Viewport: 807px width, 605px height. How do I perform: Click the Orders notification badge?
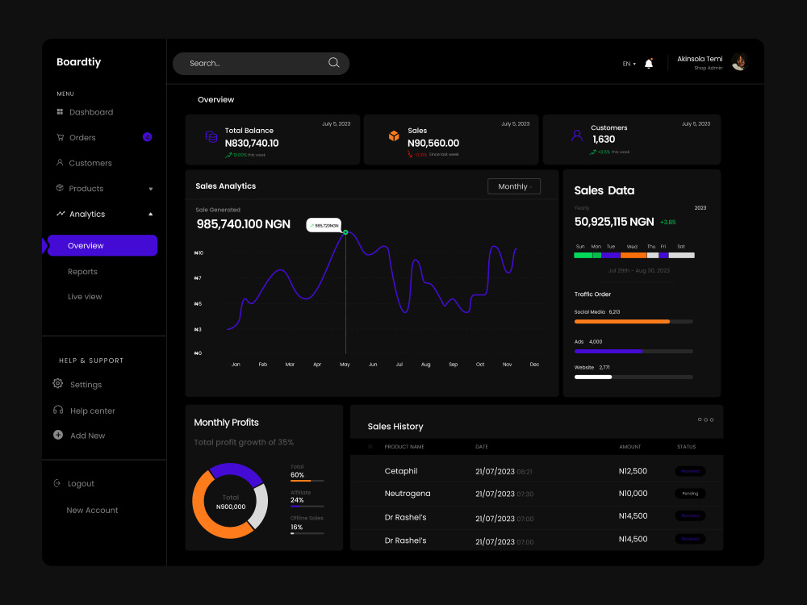coord(147,137)
